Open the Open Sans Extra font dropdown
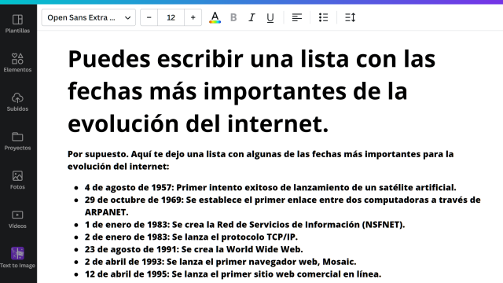This screenshot has height=283, width=503. 89,17
